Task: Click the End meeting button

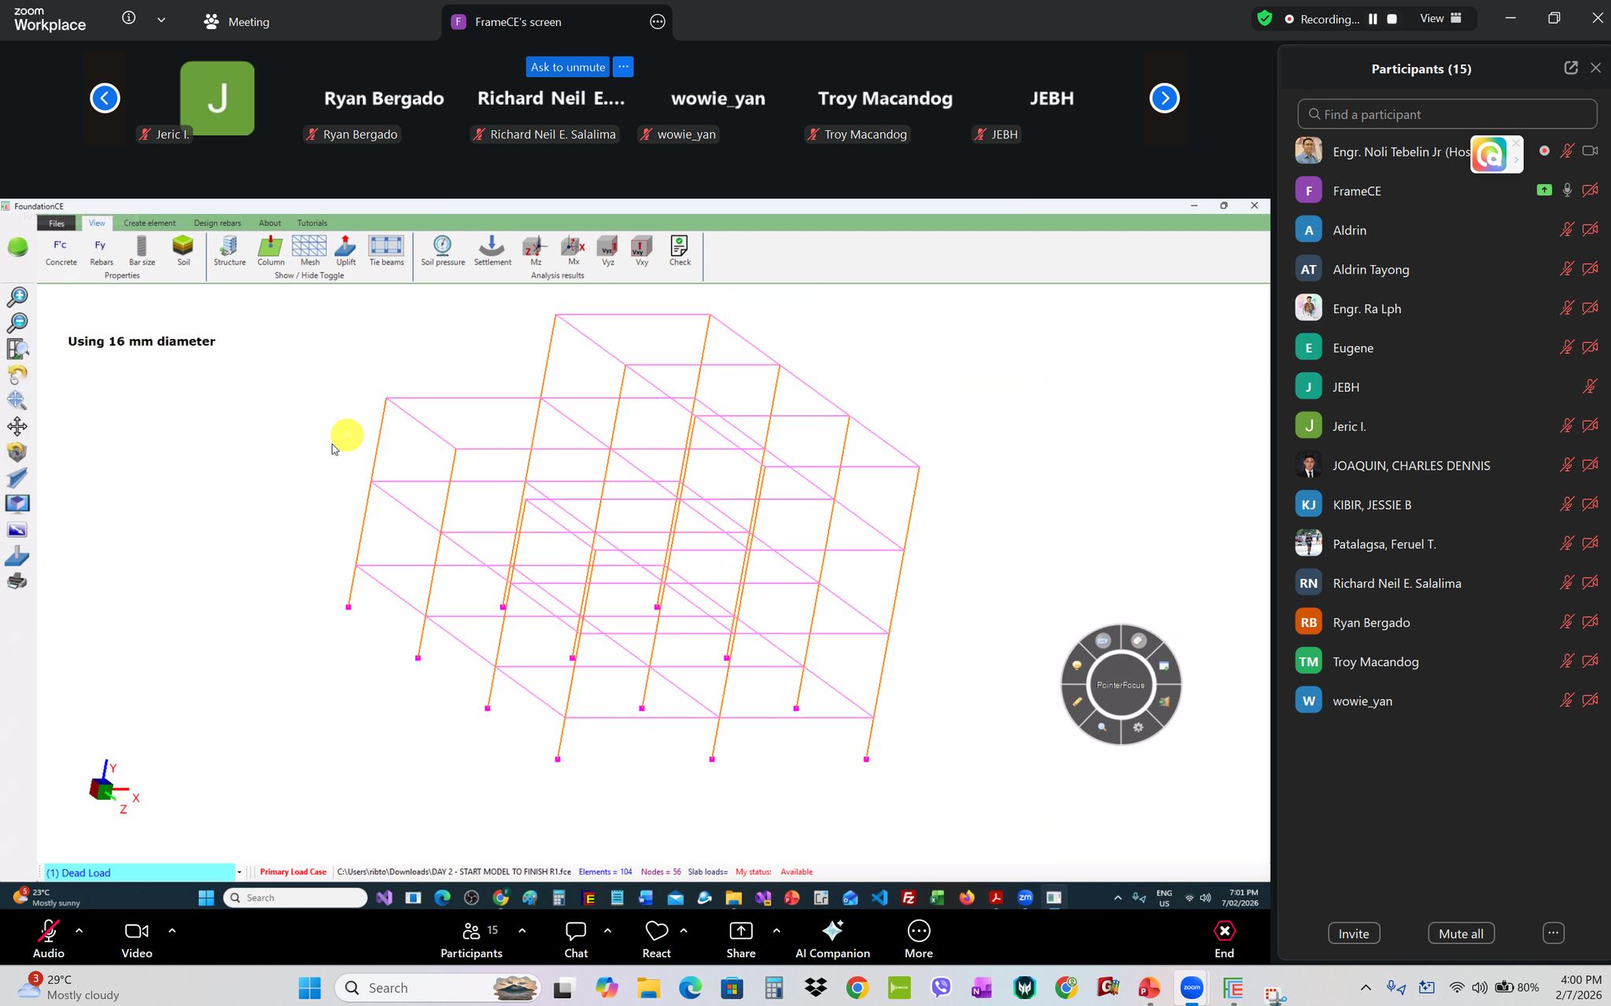Action: point(1224,940)
